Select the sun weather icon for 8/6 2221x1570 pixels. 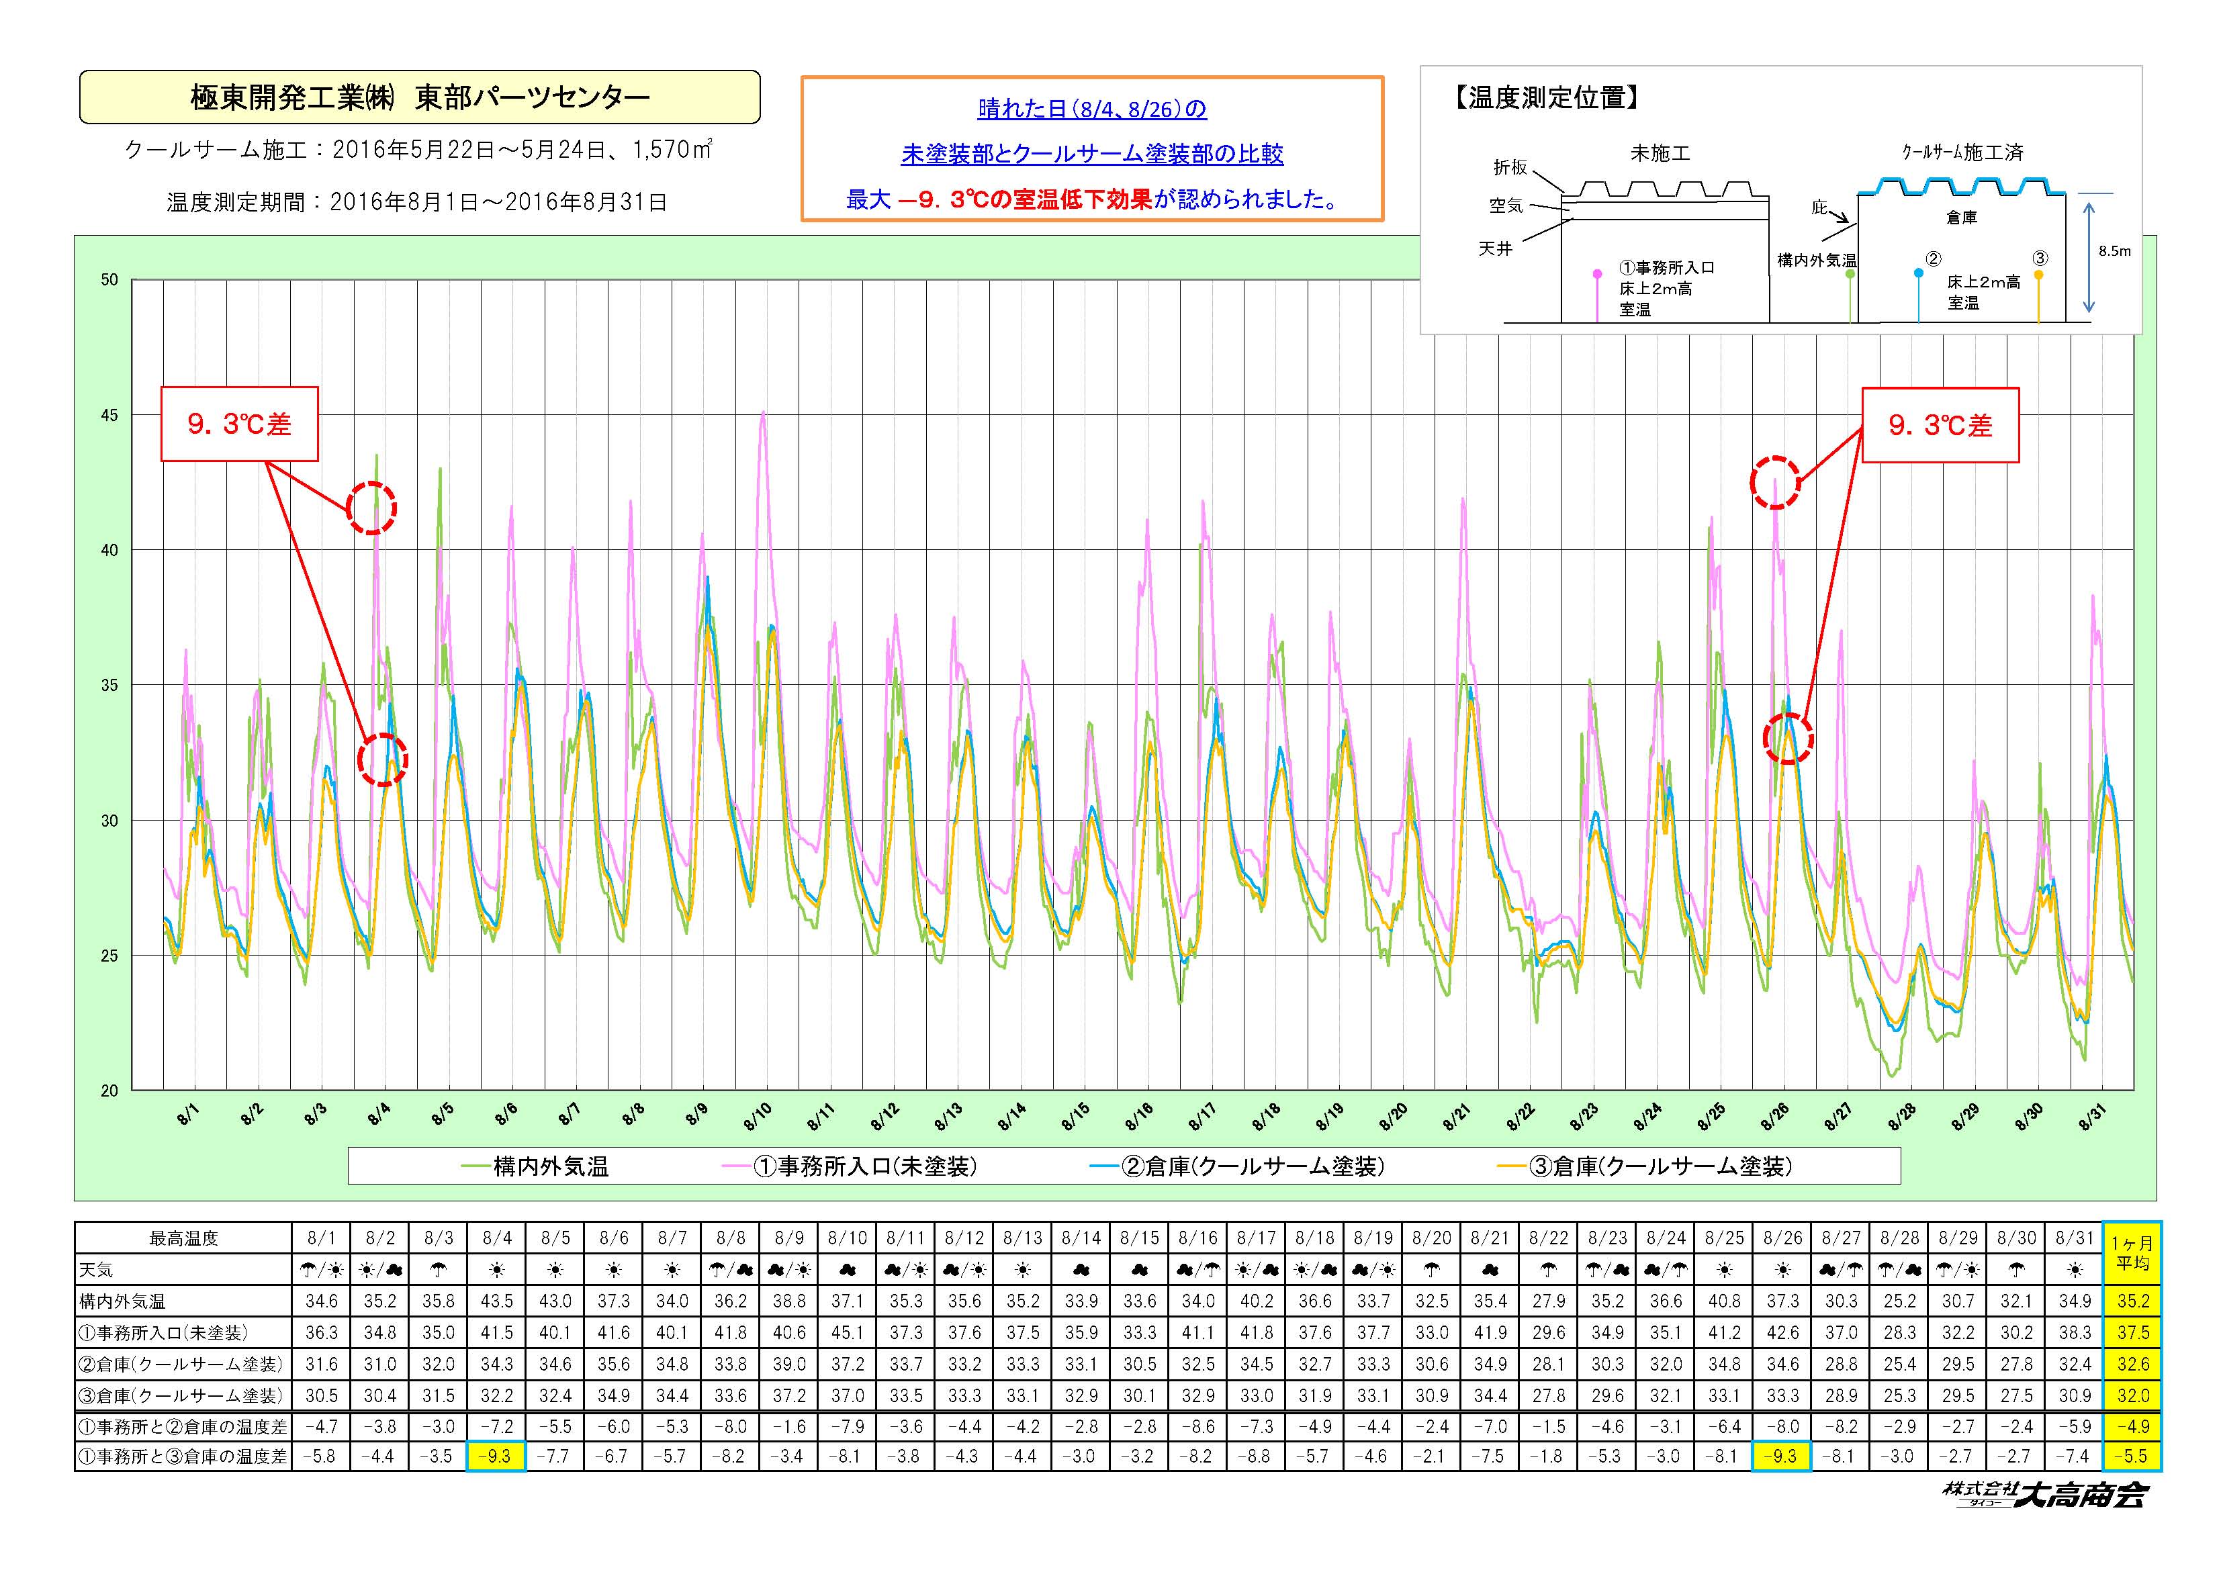[613, 1269]
